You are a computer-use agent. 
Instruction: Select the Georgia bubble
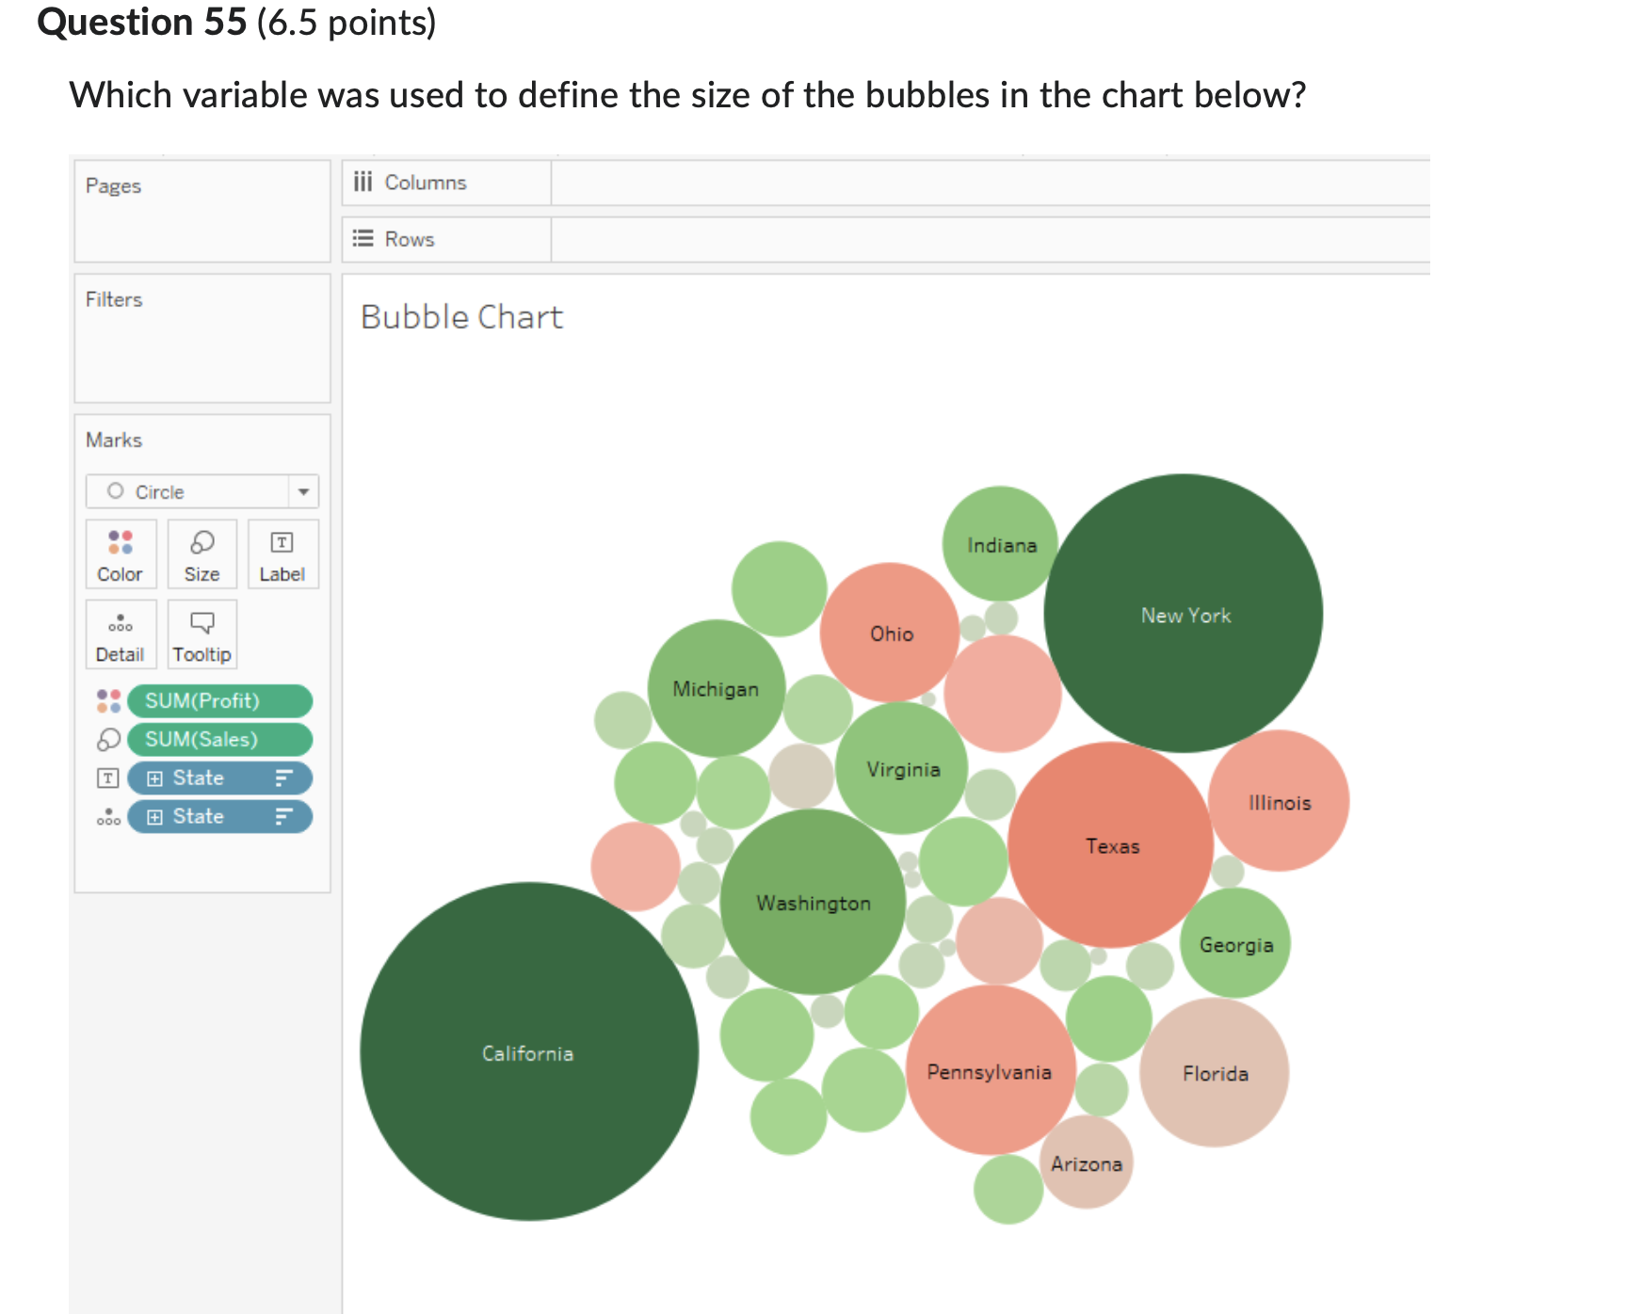pos(1235,943)
